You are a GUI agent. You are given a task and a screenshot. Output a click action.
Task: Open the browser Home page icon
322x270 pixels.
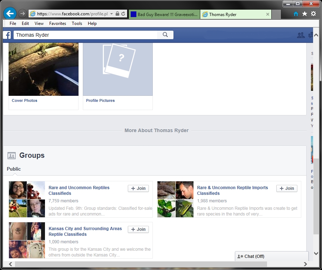coord(296,14)
